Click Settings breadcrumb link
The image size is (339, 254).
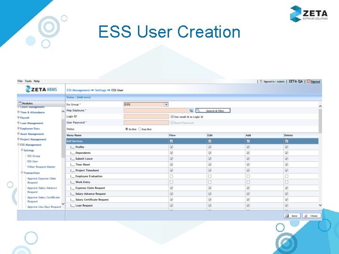pyautogui.click(x=101, y=90)
